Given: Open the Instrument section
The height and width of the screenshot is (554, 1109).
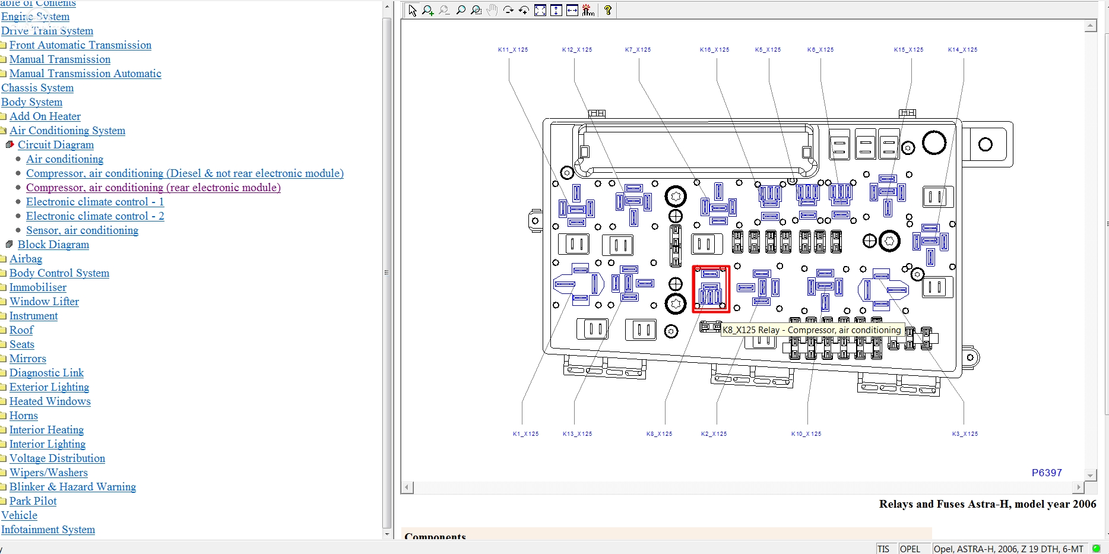Looking at the screenshot, I should (x=33, y=316).
